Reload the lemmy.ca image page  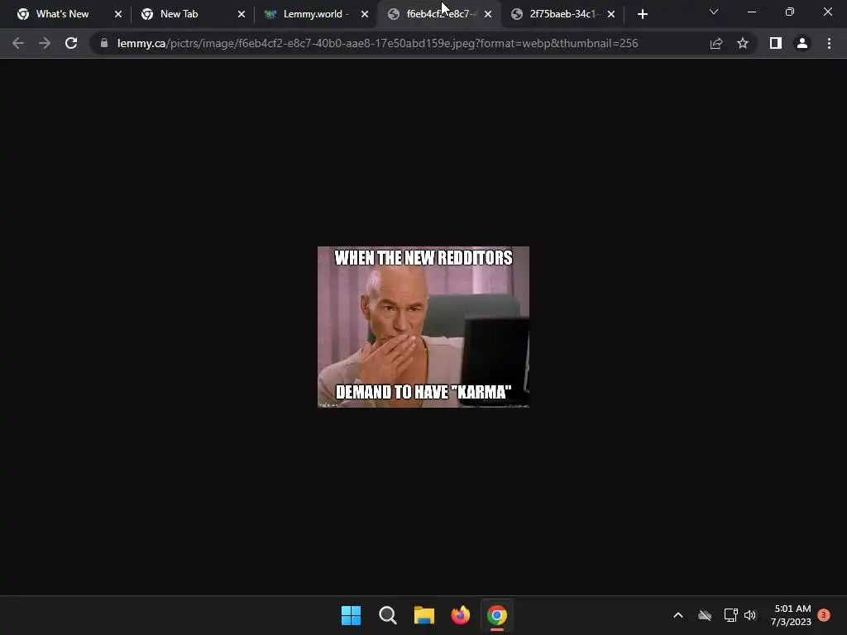(71, 43)
